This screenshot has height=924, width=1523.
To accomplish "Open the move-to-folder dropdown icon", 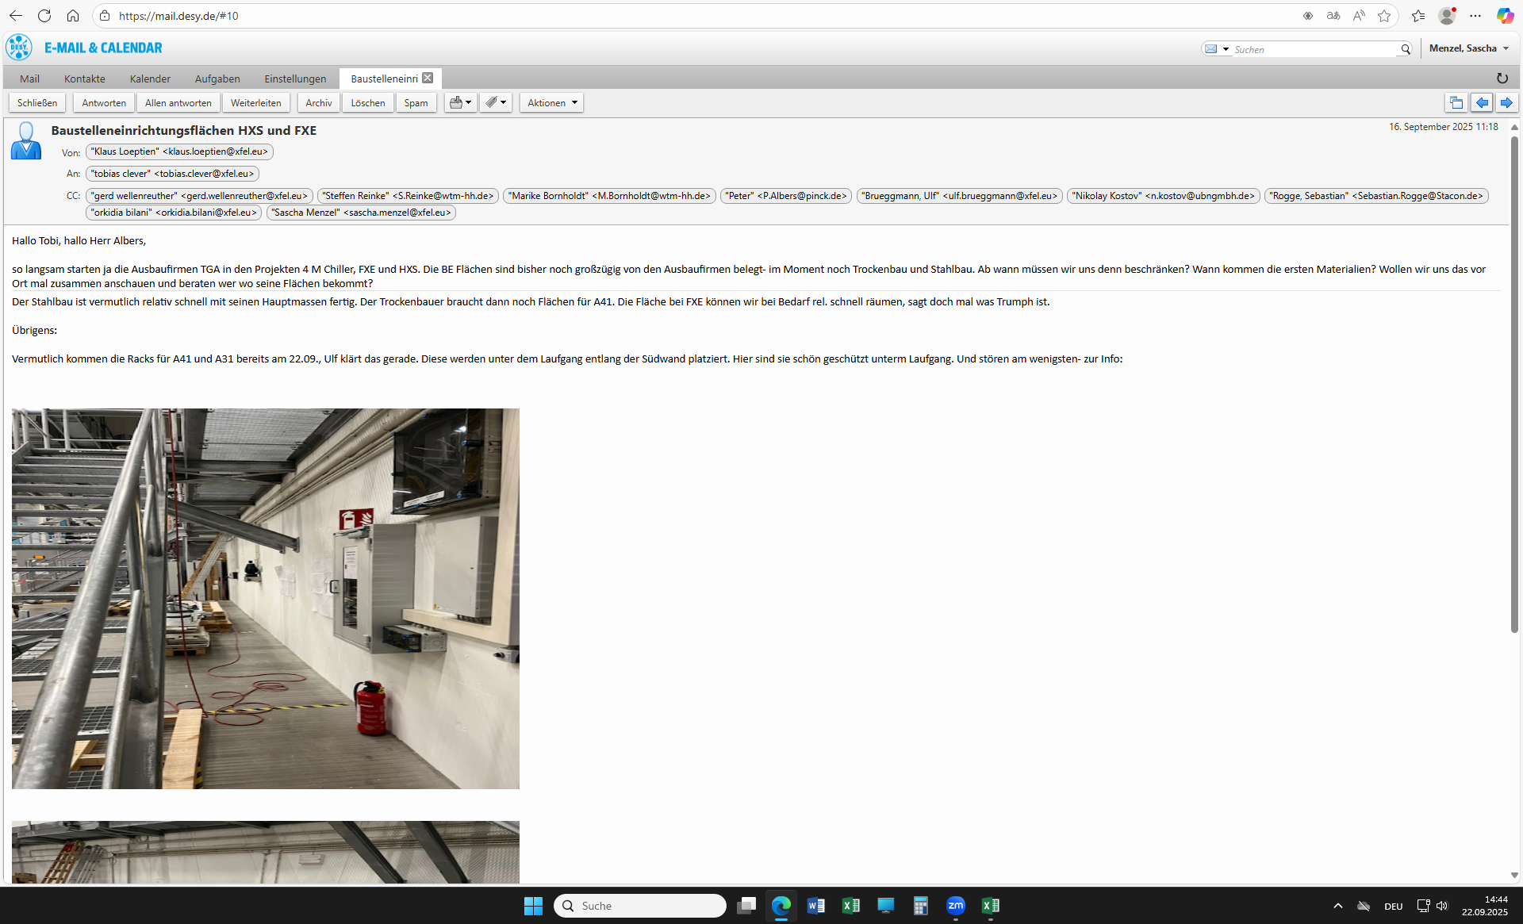I will click(460, 102).
